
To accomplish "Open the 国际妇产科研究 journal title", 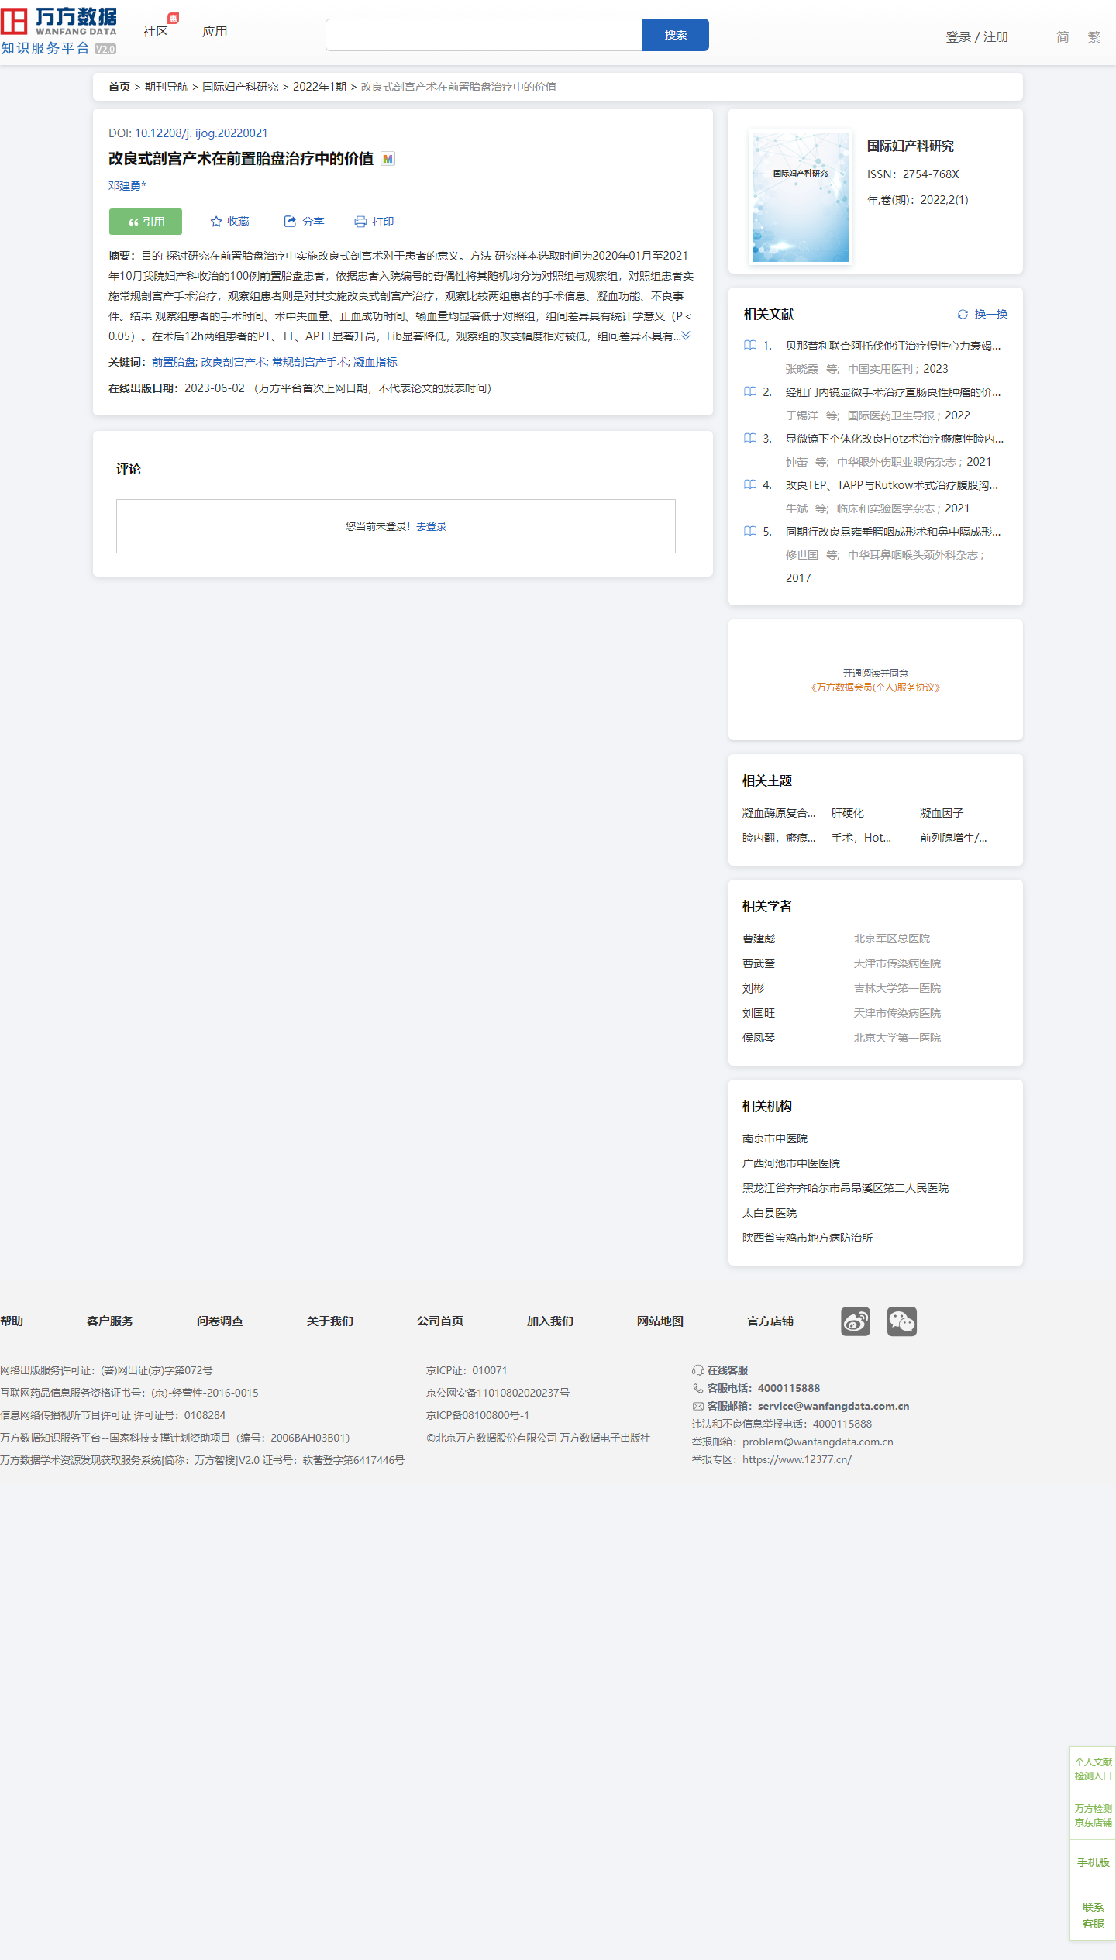I will pos(911,146).
